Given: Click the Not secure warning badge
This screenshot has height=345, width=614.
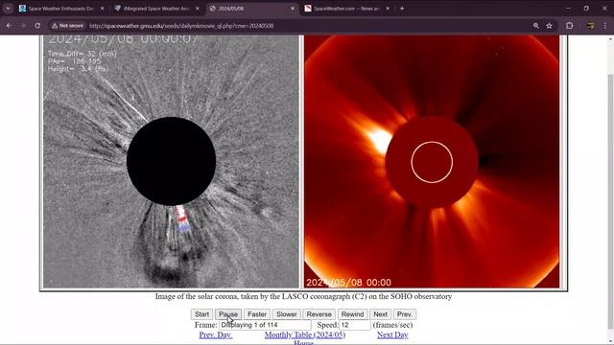Looking at the screenshot, I should pyautogui.click(x=67, y=26).
